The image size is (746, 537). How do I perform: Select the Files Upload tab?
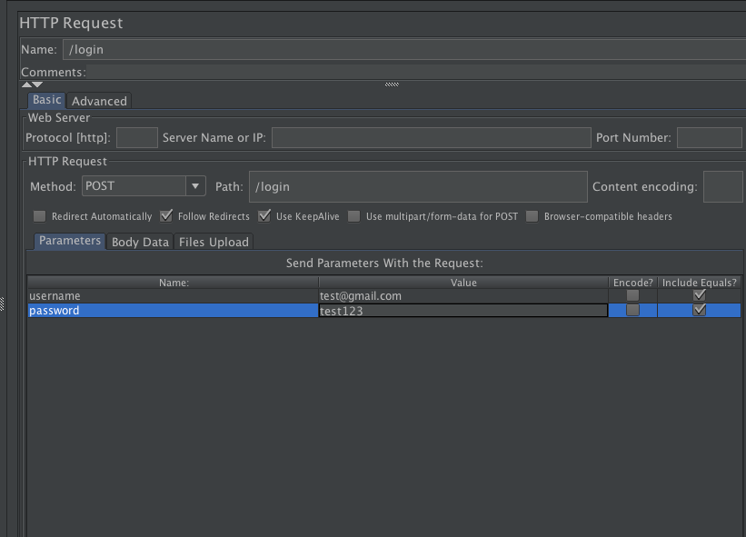point(213,242)
